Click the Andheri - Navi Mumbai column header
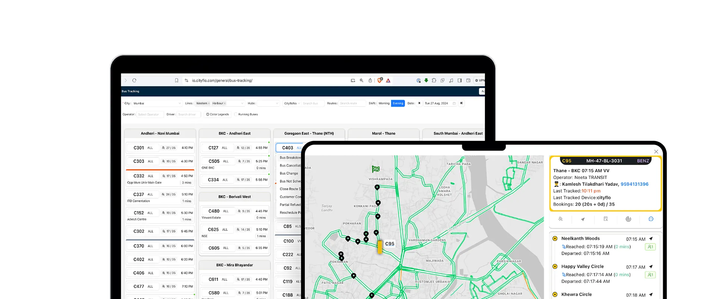 pos(160,134)
